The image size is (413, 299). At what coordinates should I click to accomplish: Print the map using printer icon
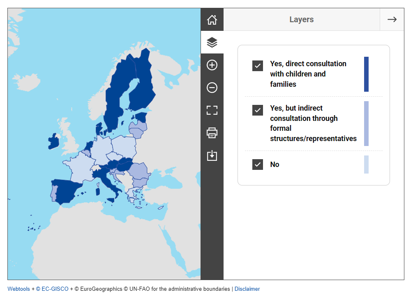click(x=212, y=133)
